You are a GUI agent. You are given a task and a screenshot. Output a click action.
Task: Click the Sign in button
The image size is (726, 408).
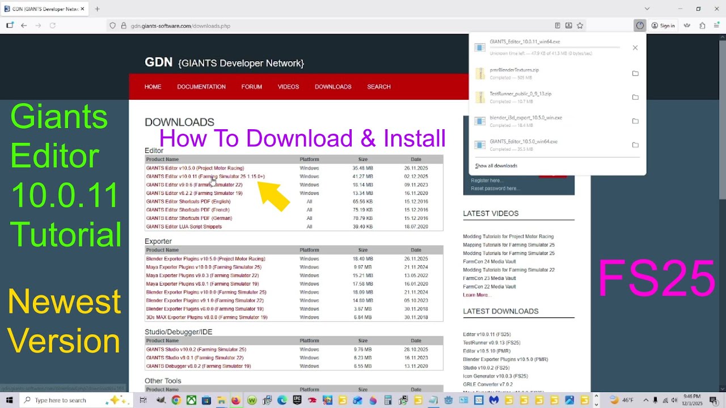(663, 25)
